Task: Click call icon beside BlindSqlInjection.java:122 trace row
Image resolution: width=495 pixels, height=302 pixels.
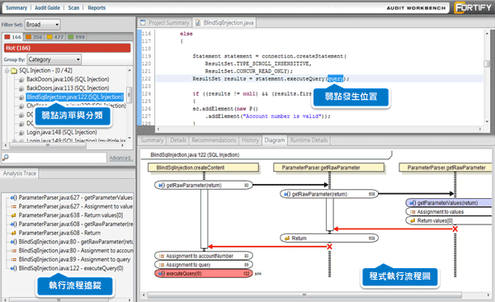Action: click(x=13, y=268)
